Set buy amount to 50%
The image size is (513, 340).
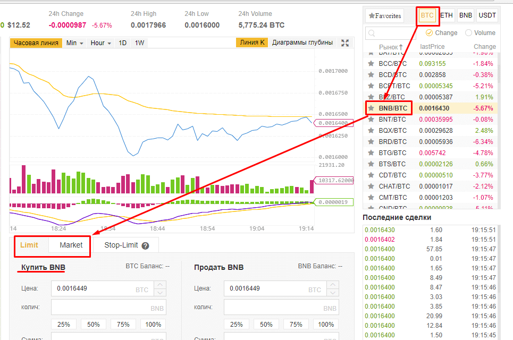coord(94,324)
